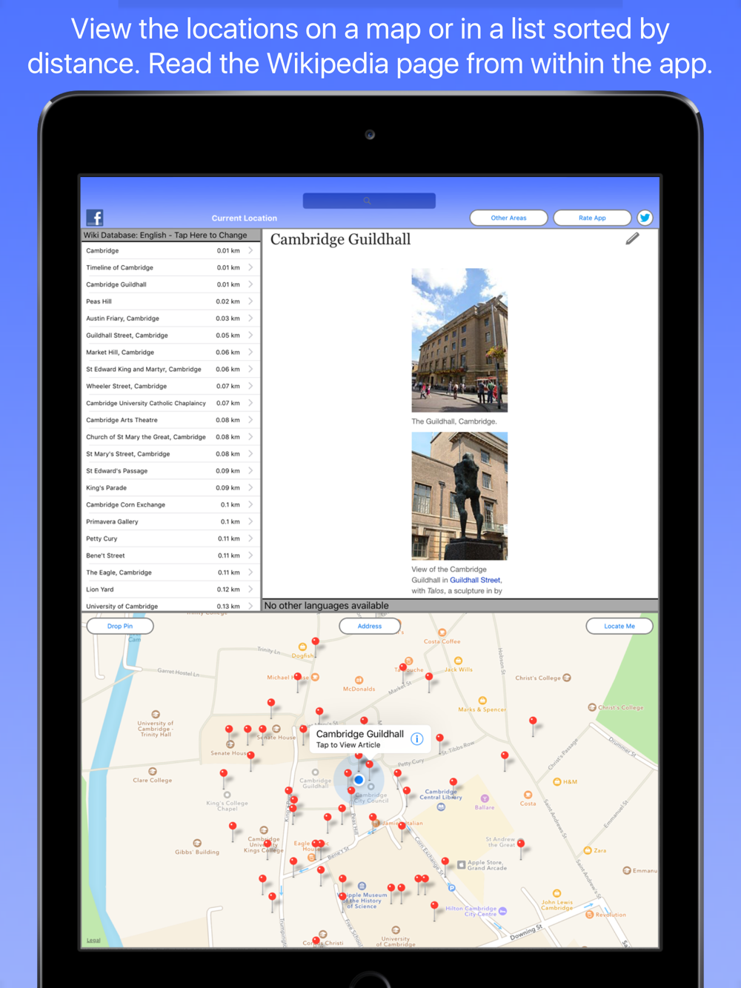
Task: Tap the Current Location header label
Action: pos(245,218)
